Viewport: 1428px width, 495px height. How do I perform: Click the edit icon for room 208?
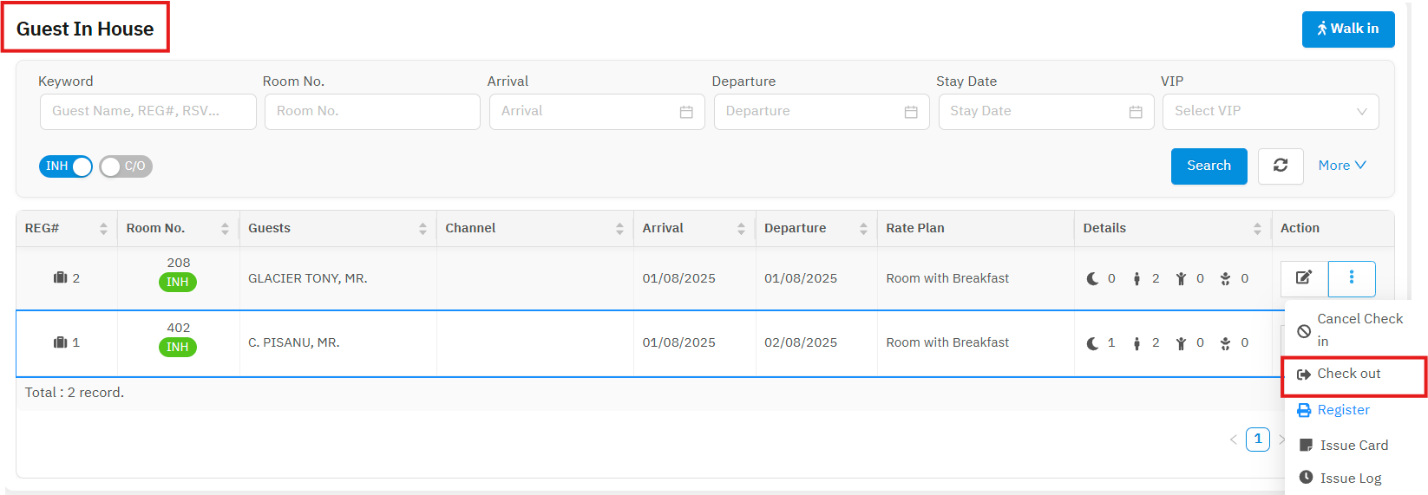(1304, 278)
